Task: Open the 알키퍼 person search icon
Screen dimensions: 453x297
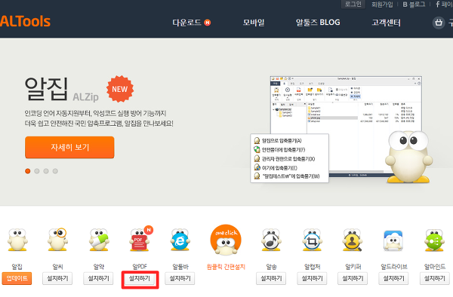Action: point(353,240)
